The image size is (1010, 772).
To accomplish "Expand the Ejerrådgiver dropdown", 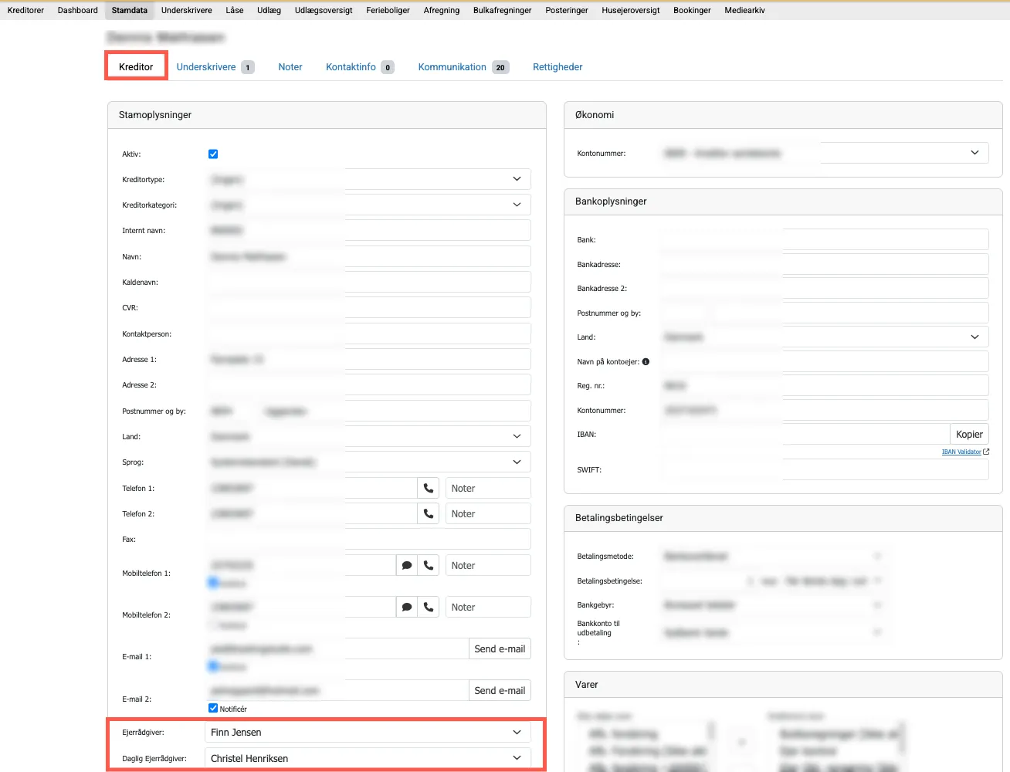I will click(368, 732).
